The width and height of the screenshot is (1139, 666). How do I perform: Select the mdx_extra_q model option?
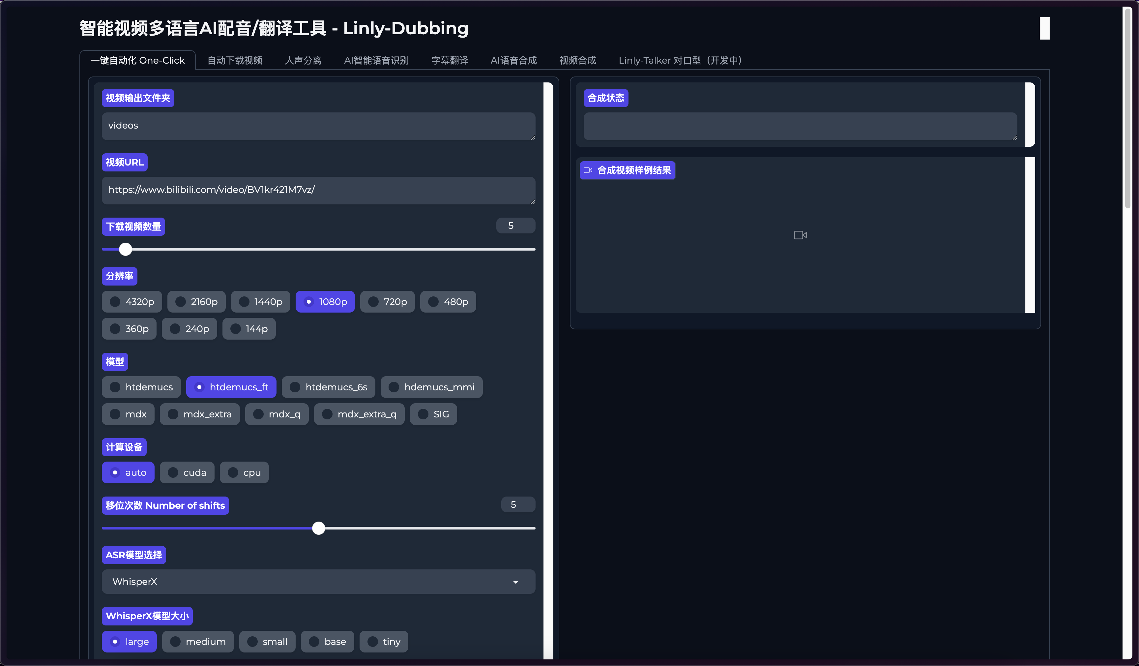click(359, 414)
